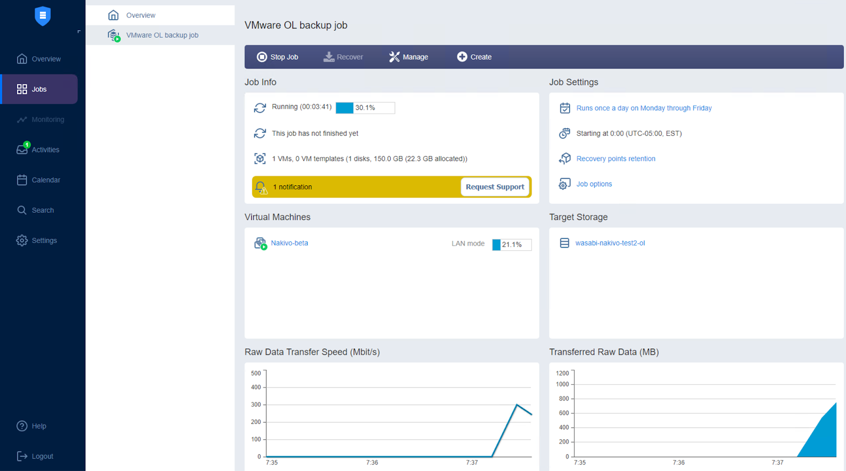Viewport: 846px width, 471px height.
Task: Click the 'Running (00:03:41)' status text
Action: point(302,107)
